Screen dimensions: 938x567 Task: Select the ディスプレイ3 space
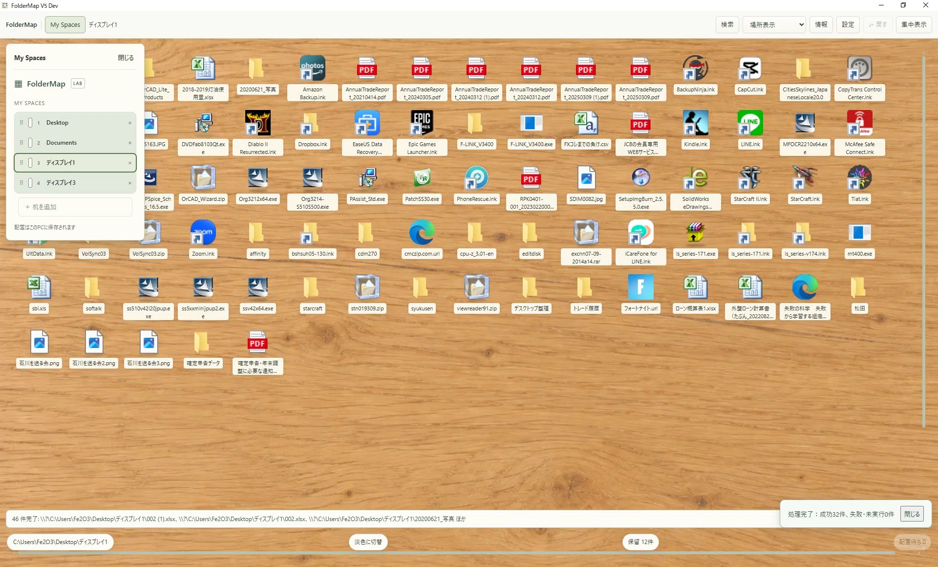75,183
